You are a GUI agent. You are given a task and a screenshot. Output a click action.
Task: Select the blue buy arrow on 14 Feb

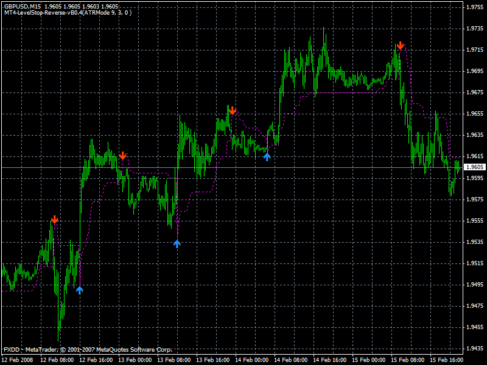pos(267,157)
